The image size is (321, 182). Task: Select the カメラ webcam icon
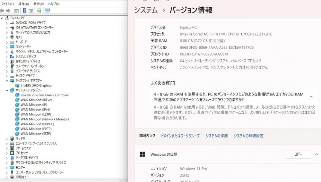[x=12, y=37]
